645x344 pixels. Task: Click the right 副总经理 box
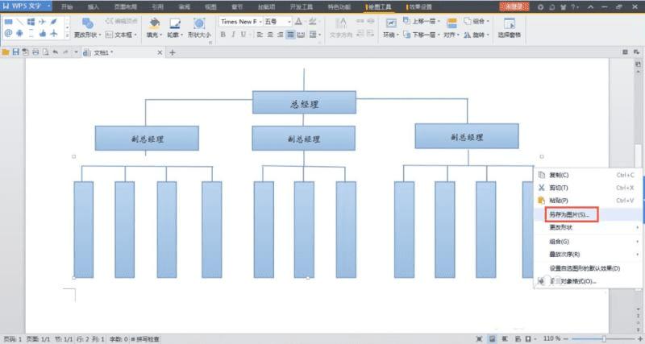[x=467, y=136]
